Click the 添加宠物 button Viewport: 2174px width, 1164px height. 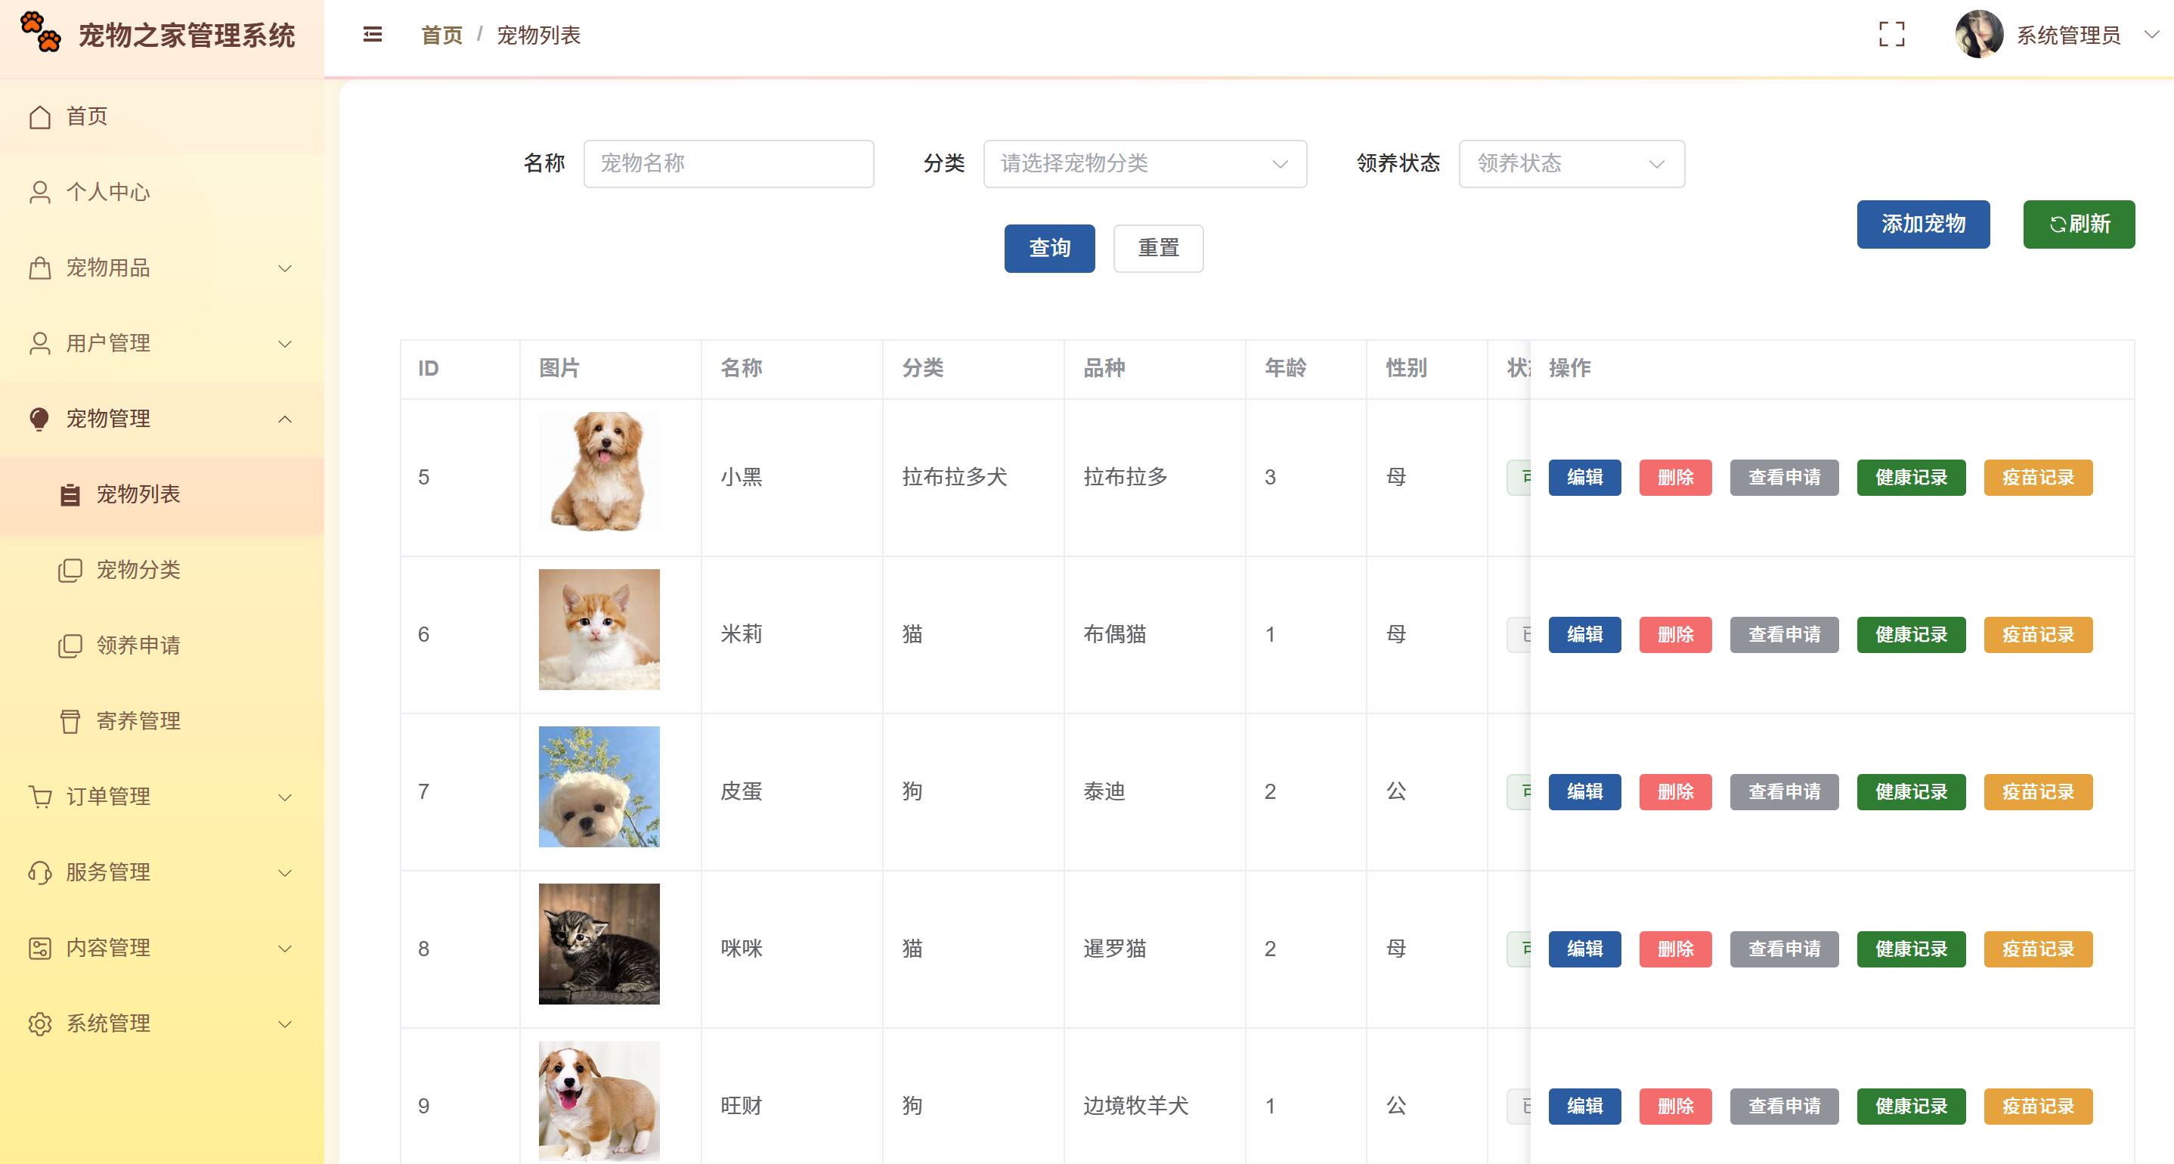pos(1923,224)
